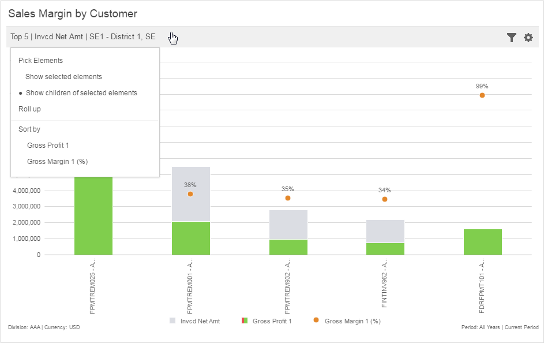This screenshot has height=343, width=544.
Task: Select Show selected elements option
Action: (x=63, y=77)
